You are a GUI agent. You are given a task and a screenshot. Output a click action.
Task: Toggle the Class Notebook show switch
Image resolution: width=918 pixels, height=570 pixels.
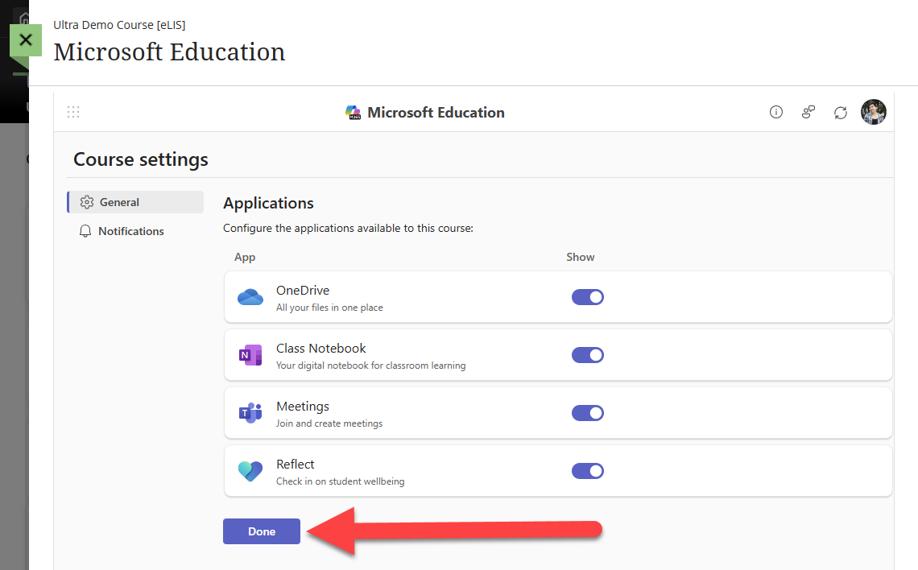pyautogui.click(x=587, y=355)
